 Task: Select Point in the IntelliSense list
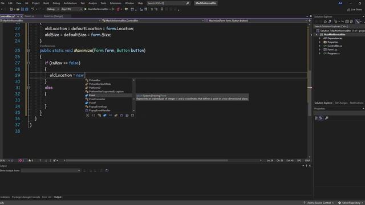(x=109, y=95)
